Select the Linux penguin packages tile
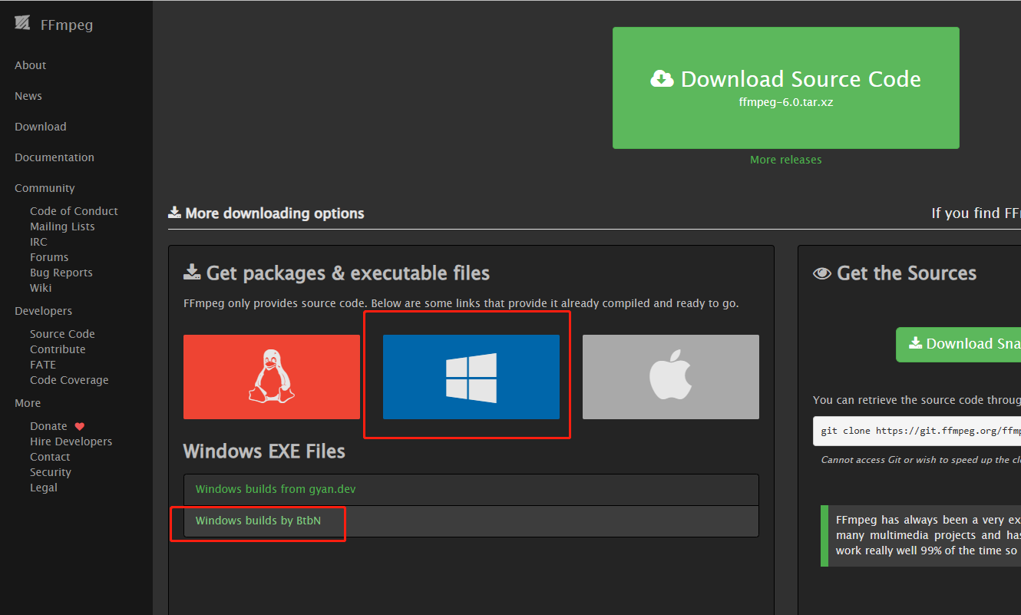The image size is (1021, 615). (x=272, y=377)
